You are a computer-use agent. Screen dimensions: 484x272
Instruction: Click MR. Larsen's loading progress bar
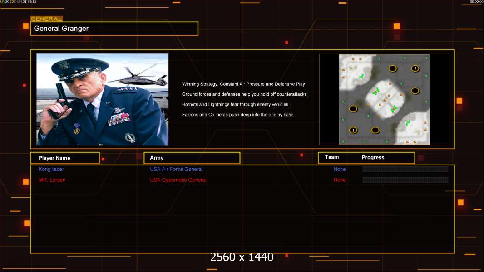click(405, 180)
